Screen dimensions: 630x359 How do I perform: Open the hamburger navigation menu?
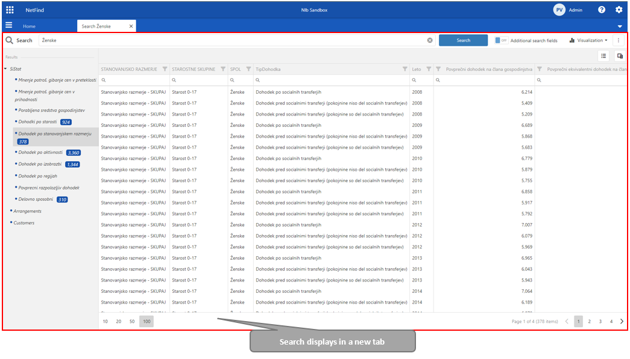click(x=9, y=25)
